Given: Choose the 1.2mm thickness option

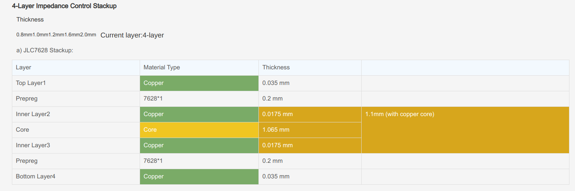Looking at the screenshot, I should point(56,34).
